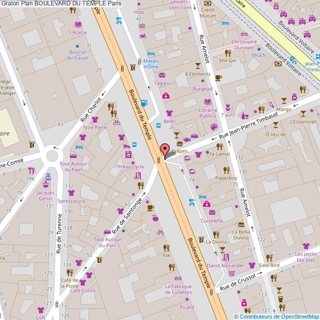Click the Bedo clothing shop icon
This screenshot has width=320, height=320.
tap(169, 113)
